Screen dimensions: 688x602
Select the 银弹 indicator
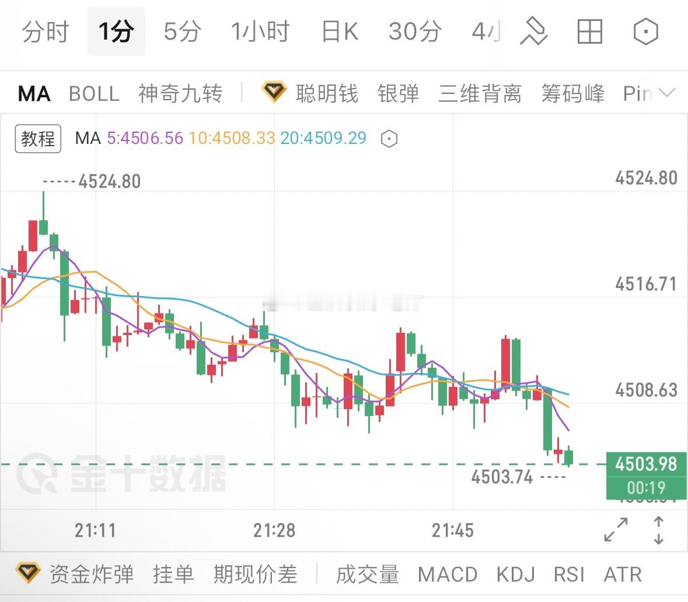point(399,94)
